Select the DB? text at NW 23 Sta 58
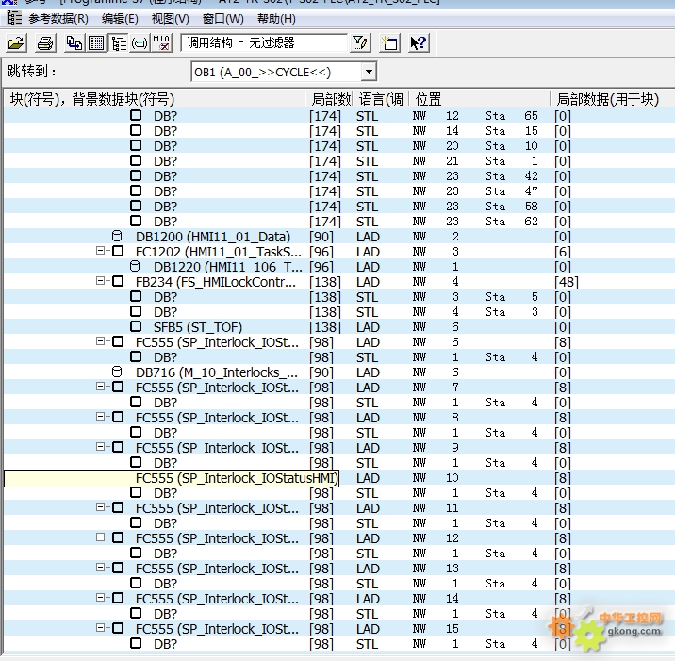The height and width of the screenshot is (661, 675). (x=165, y=207)
